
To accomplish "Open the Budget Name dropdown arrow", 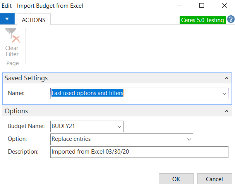I will tap(119, 126).
